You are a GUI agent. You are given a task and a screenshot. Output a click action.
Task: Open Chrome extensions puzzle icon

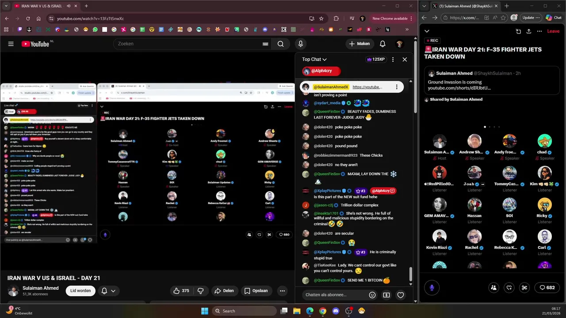pyautogui.click(x=336, y=19)
